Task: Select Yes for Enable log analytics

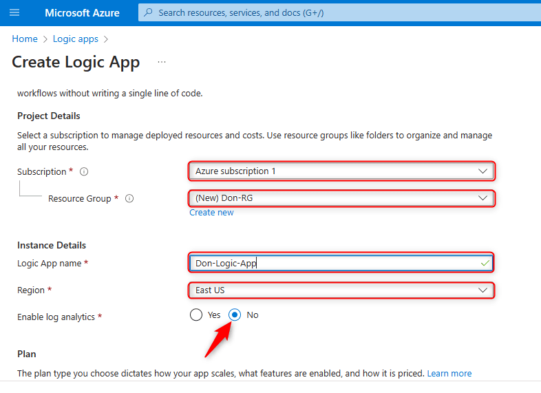Action: (196, 315)
